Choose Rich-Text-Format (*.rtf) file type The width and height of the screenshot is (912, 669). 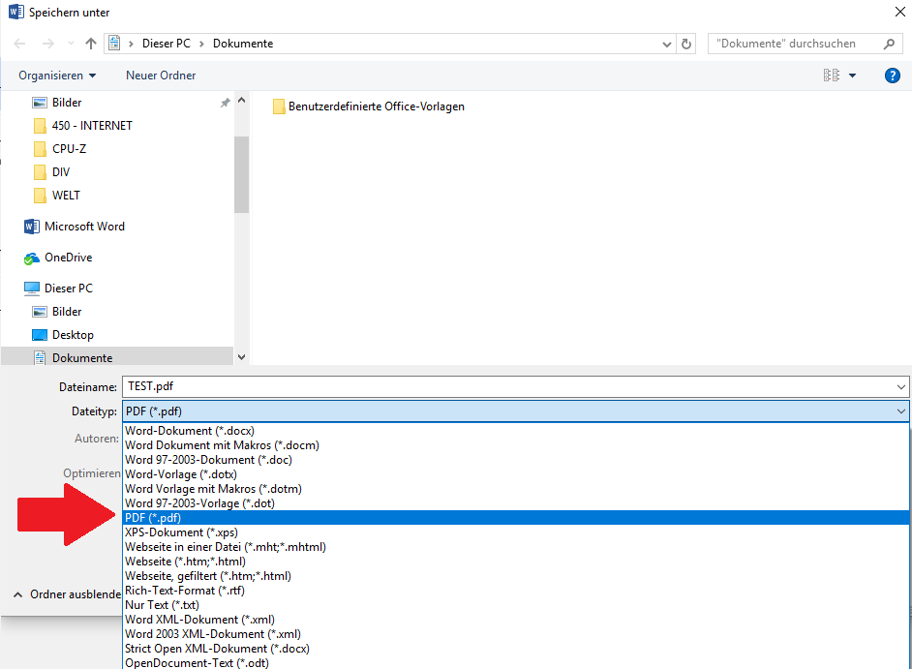pyautogui.click(x=515, y=591)
